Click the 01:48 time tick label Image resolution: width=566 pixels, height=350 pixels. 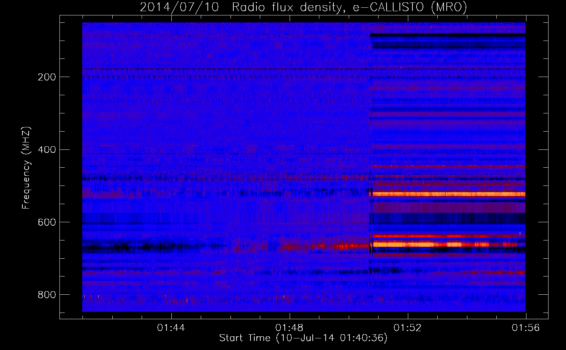(x=289, y=328)
